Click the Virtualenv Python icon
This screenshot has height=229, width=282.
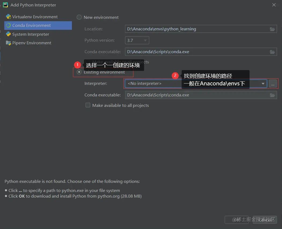pyautogui.click(x=8, y=17)
